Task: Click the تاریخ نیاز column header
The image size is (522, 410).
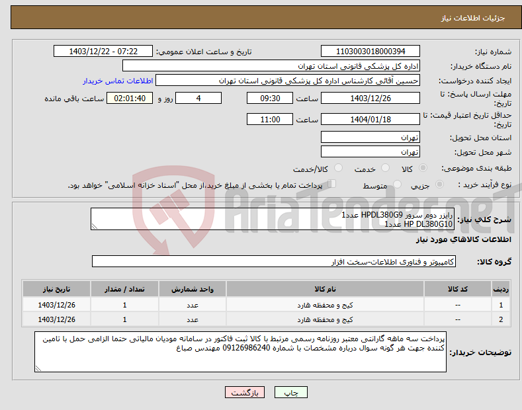Action: [57, 289]
